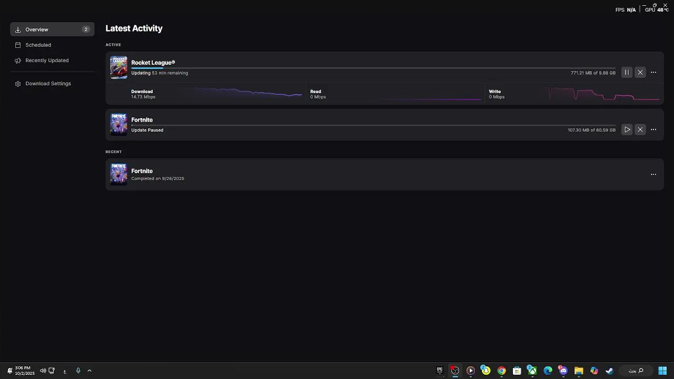The width and height of the screenshot is (674, 379).
Task: Click the paused Fortnite update thumbnail
Action: coord(118,124)
